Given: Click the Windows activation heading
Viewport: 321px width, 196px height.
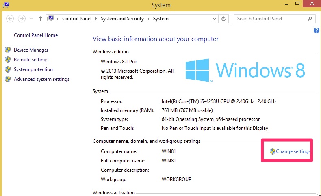Looking at the screenshot, I should [x=114, y=192].
